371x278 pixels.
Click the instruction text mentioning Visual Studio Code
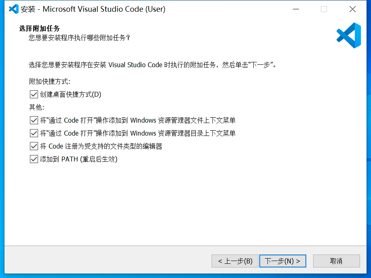(x=153, y=65)
